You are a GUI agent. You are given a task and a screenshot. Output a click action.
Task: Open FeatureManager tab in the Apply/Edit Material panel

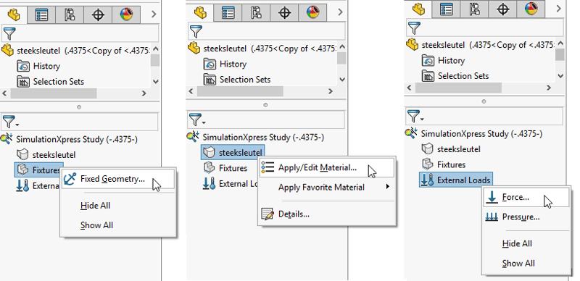point(200,12)
